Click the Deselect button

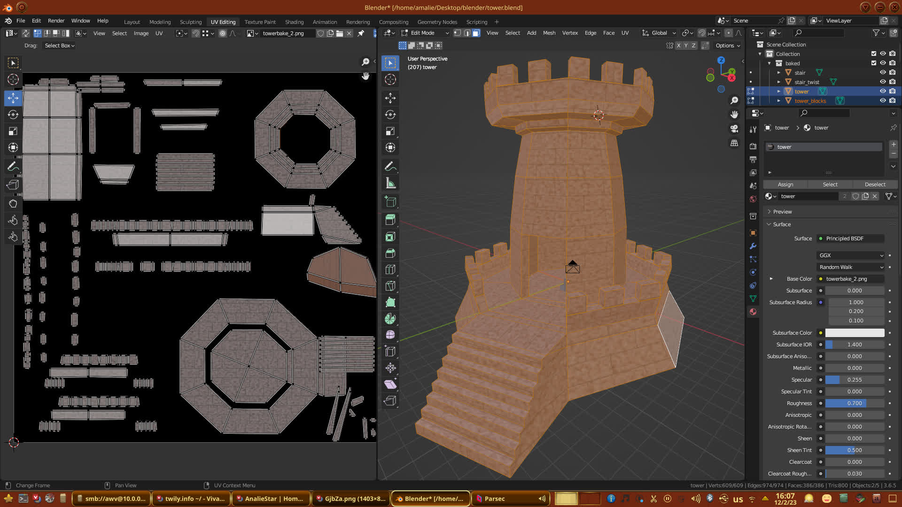click(875, 184)
